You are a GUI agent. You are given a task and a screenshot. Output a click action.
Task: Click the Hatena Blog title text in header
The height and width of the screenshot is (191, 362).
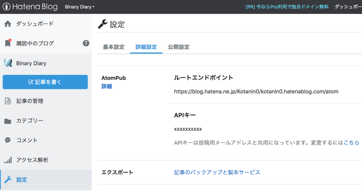[35, 7]
